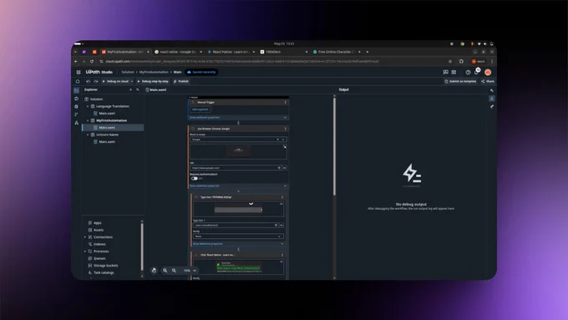This screenshot has height=320, width=568.
Task: Open the second left sidebar panel icon
Action: point(77,99)
